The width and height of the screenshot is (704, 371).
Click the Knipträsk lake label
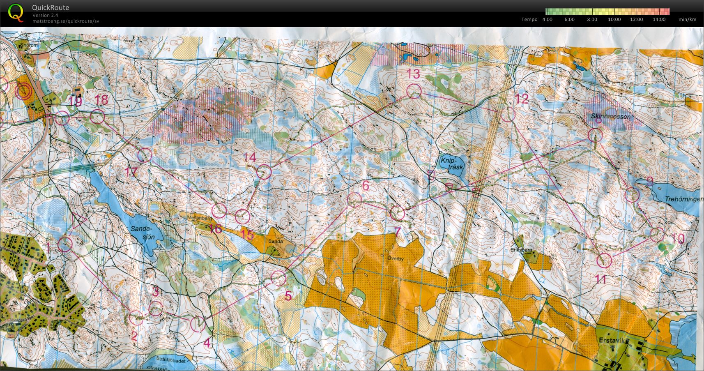[452, 164]
